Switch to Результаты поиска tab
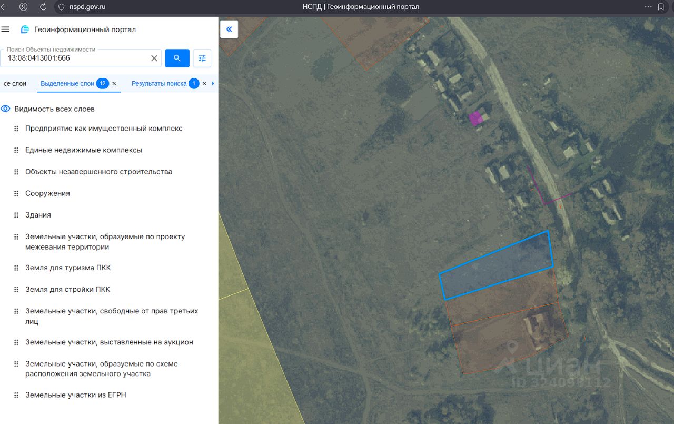Image resolution: width=674 pixels, height=424 pixels. tap(159, 84)
